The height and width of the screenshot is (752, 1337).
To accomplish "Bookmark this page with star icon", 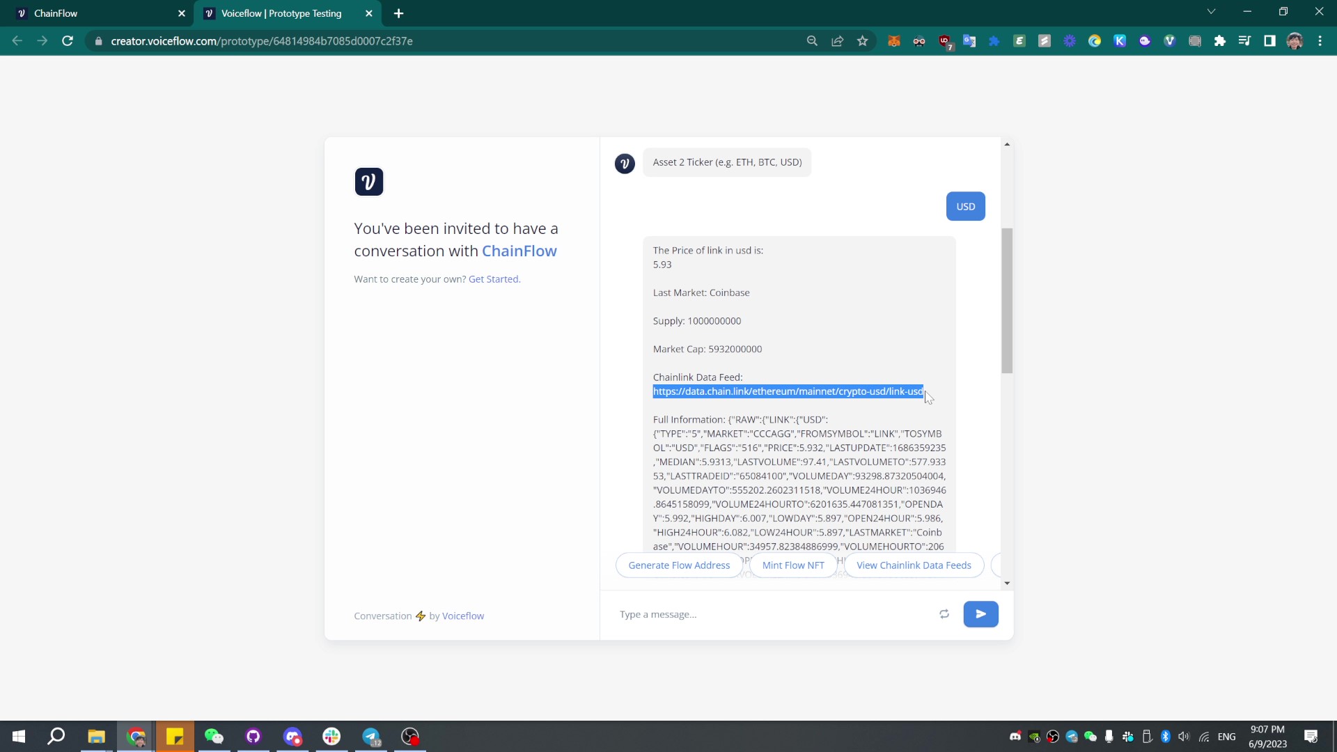I will (x=863, y=41).
